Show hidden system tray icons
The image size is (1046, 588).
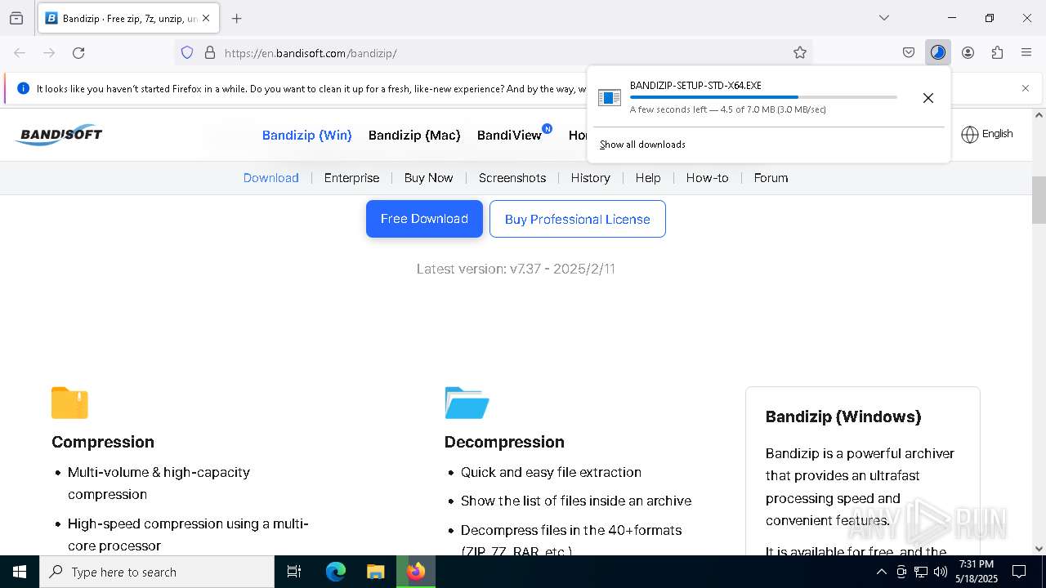pyautogui.click(x=881, y=572)
